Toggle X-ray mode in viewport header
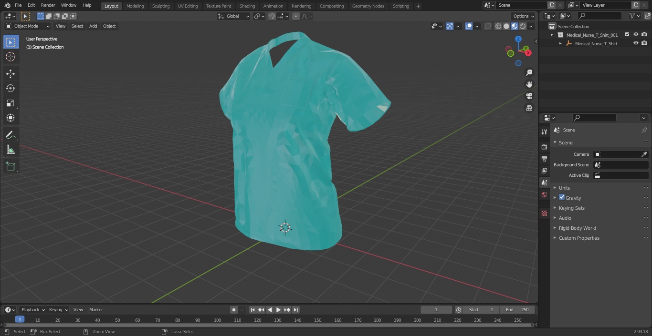Image resolution: width=652 pixels, height=336 pixels. click(487, 26)
